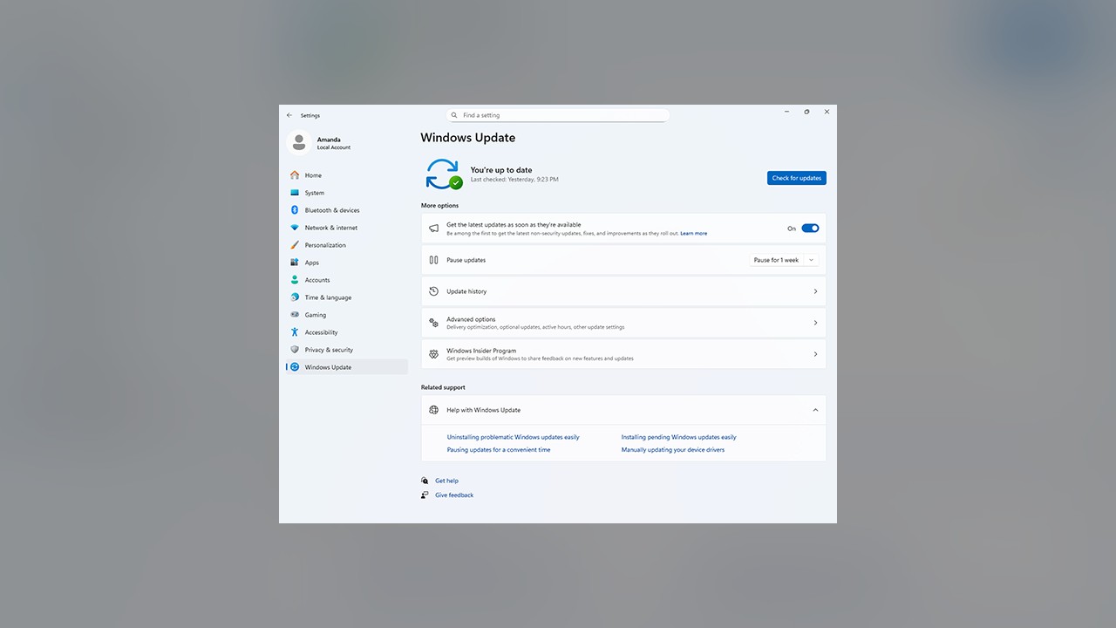Open Accounts settings label
The image size is (1116, 628).
[x=317, y=280]
